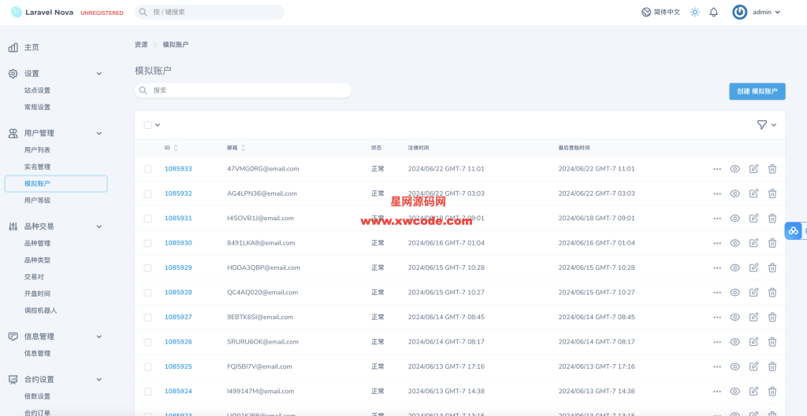This screenshot has width=807, height=416.
Task: Delete row 1085927 using trash icon
Action: [x=772, y=317]
